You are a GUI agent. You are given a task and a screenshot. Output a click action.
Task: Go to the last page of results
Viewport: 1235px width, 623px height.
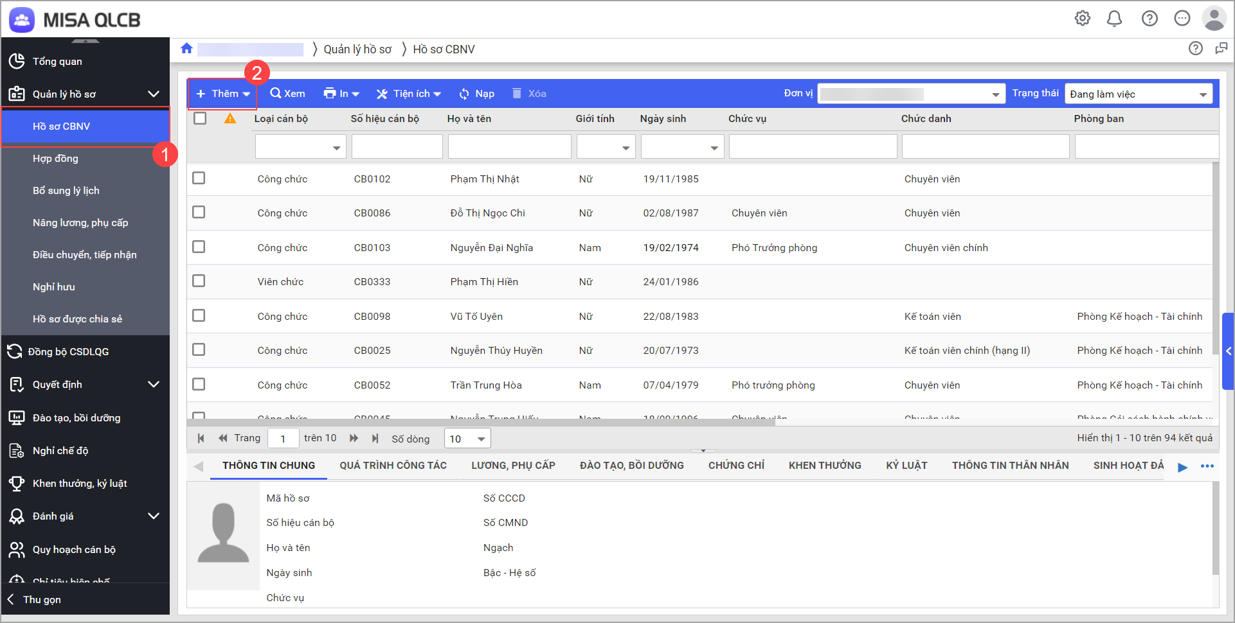375,438
